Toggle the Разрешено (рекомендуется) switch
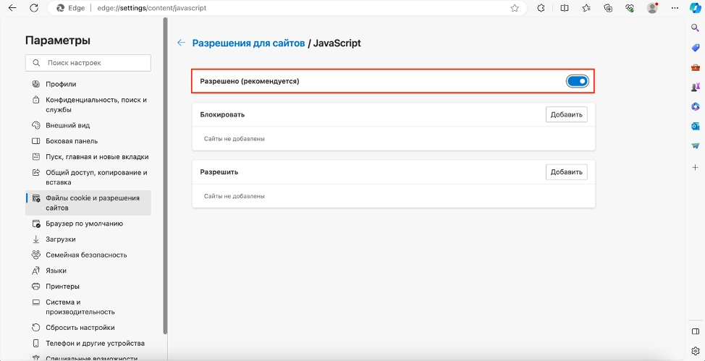Screen dimensions: 705x361 point(577,81)
